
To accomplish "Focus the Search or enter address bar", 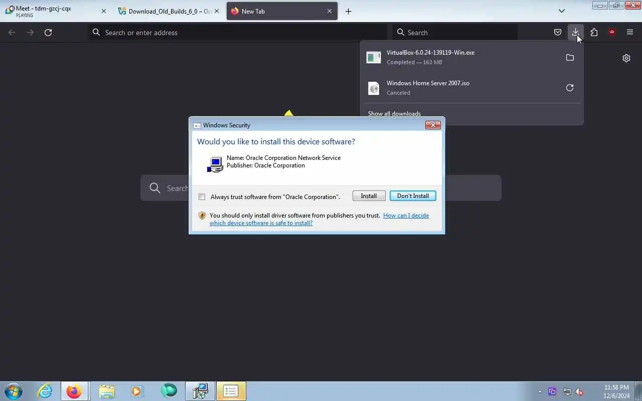I will point(238,32).
